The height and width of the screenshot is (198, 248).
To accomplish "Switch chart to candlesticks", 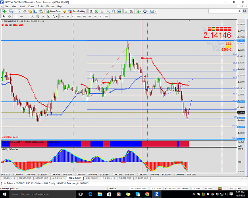I will pyautogui.click(x=96, y=11).
